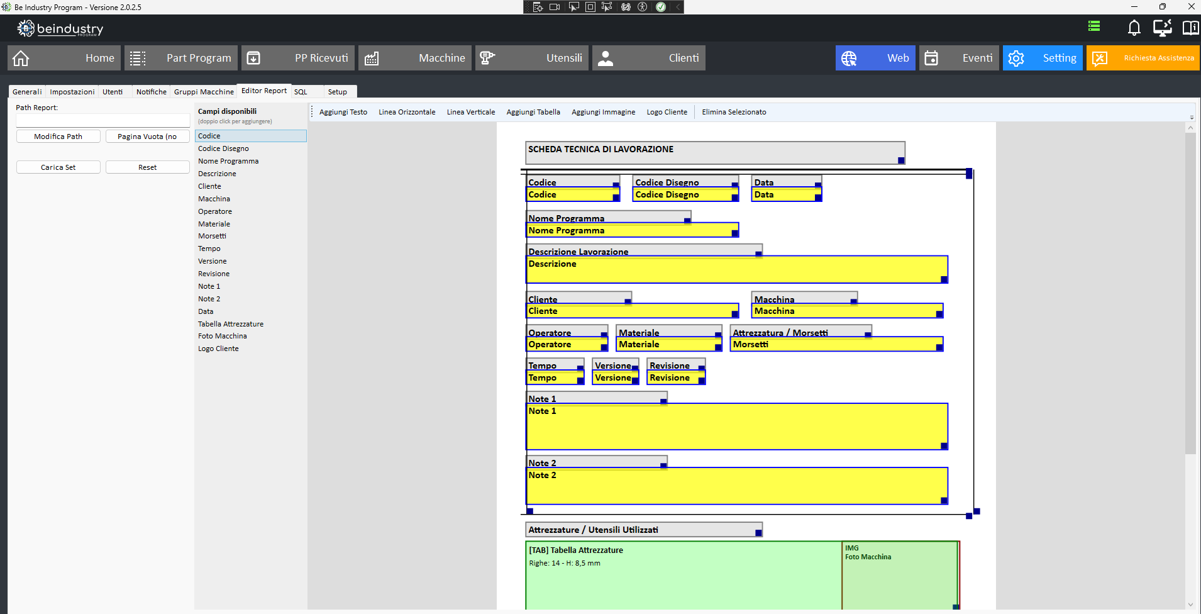The width and height of the screenshot is (1201, 614).
Task: Open the Eventi calendar section
Action: (959, 58)
